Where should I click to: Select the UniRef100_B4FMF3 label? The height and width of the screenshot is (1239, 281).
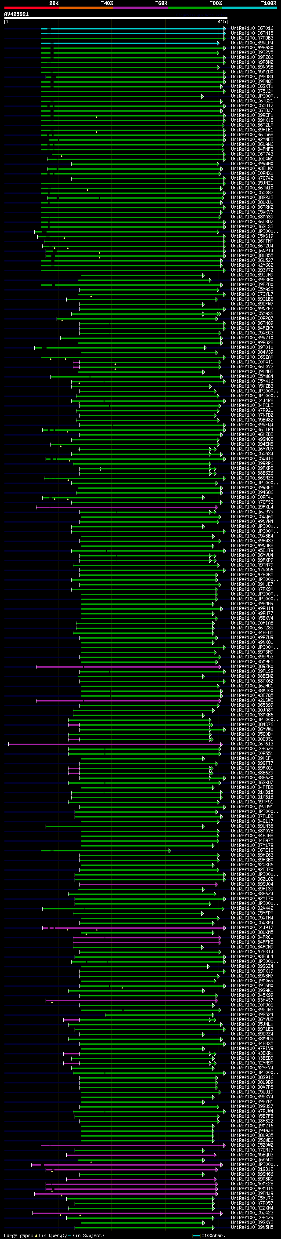[x=252, y=149]
